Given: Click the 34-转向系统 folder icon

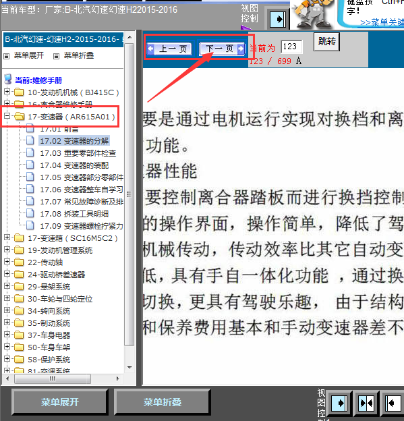Looking at the screenshot, I should [19, 310].
